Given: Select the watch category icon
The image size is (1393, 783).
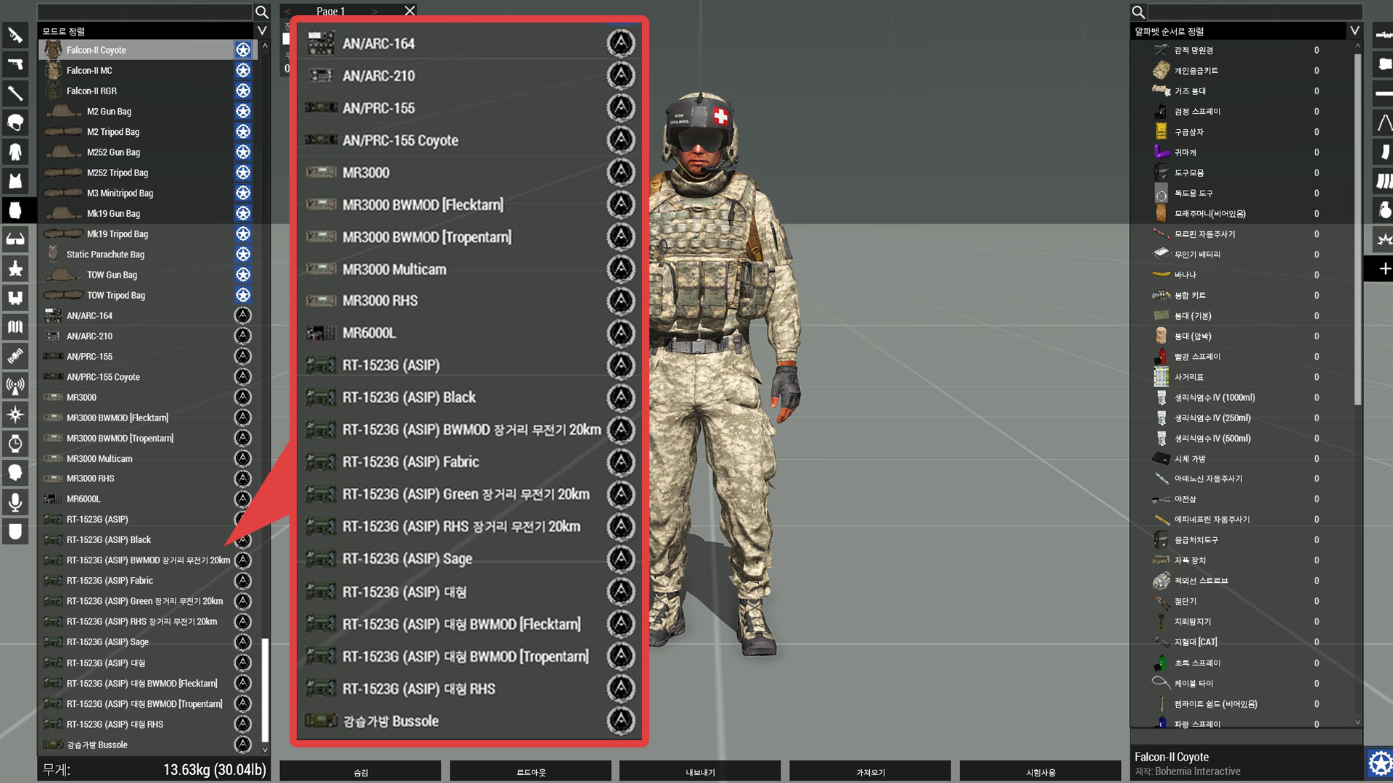Looking at the screenshot, I should click(x=15, y=444).
